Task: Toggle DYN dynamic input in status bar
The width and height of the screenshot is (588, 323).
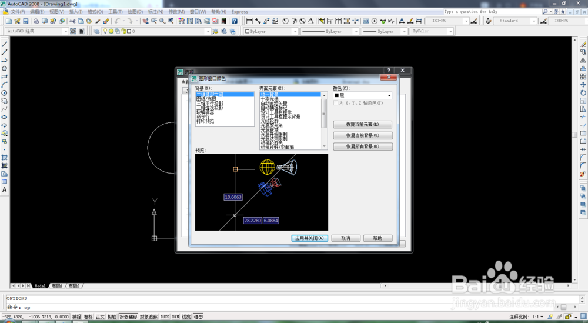Action: (x=175, y=317)
